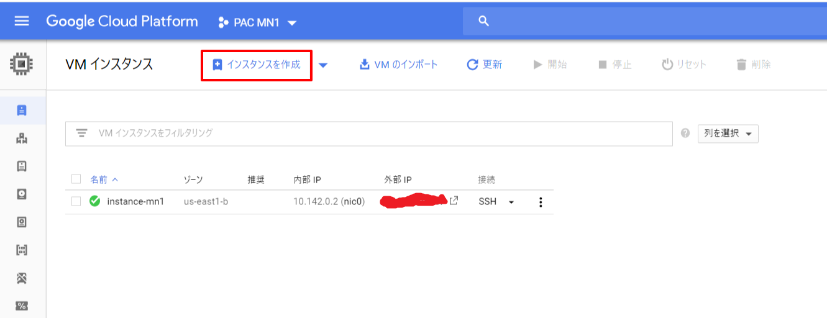Click the VM インスタンス filter field

point(373,133)
